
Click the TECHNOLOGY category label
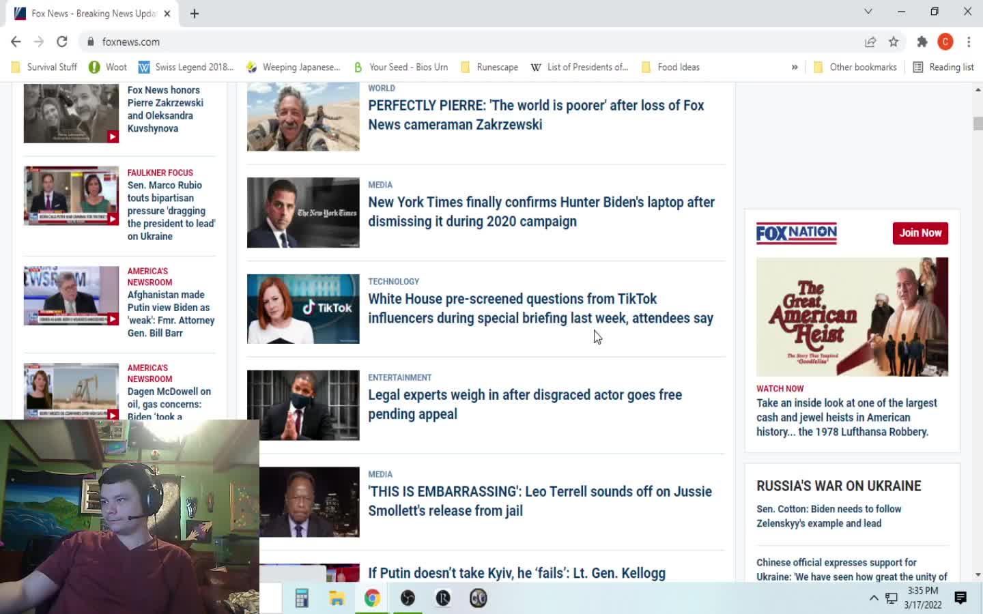click(x=394, y=281)
